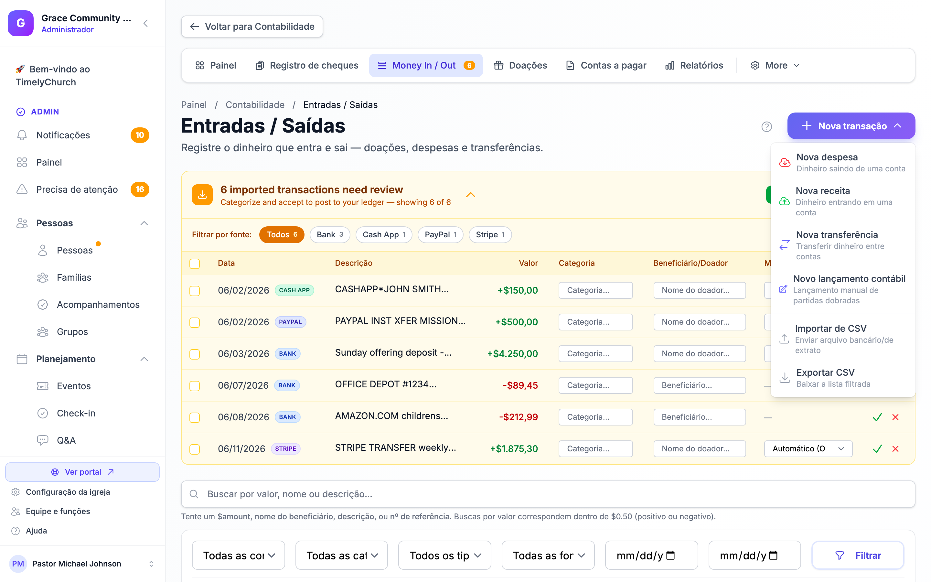Open the Ver portal link
Viewport: 931px width, 582px height.
tap(82, 472)
